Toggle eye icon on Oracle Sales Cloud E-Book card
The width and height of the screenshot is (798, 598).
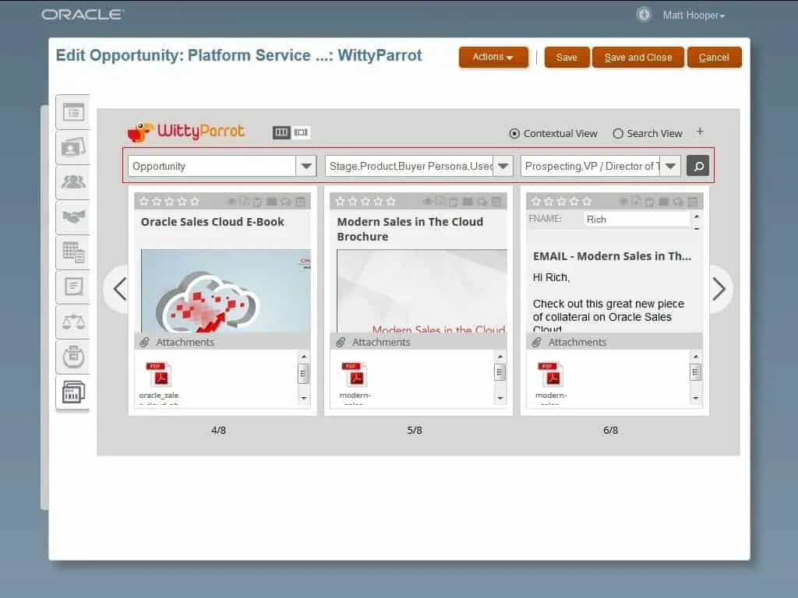tap(231, 202)
